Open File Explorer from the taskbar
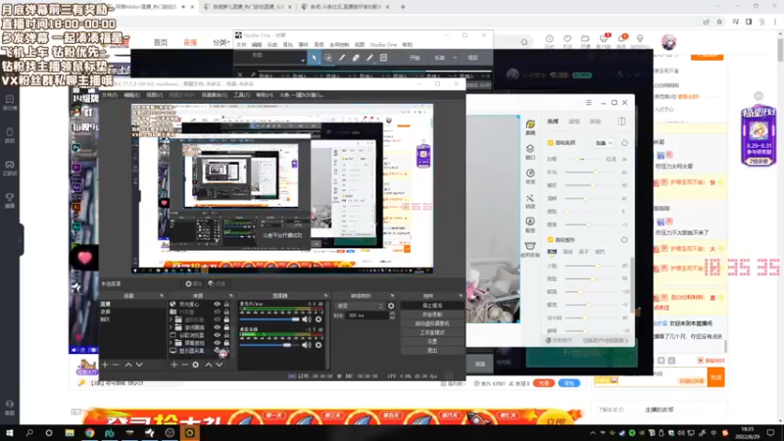This screenshot has width=784, height=441. tap(70, 432)
